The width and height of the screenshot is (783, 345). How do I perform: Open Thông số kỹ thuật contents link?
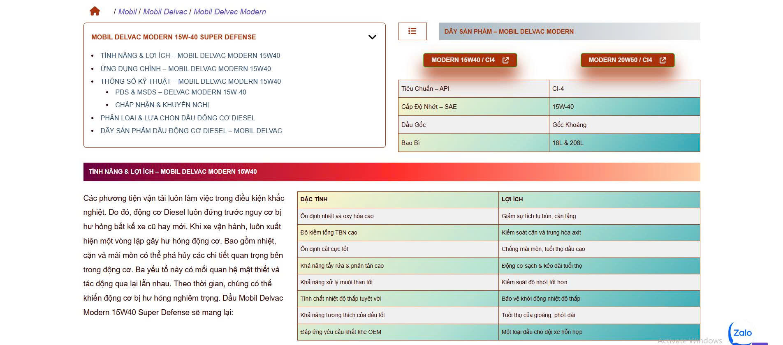190,81
